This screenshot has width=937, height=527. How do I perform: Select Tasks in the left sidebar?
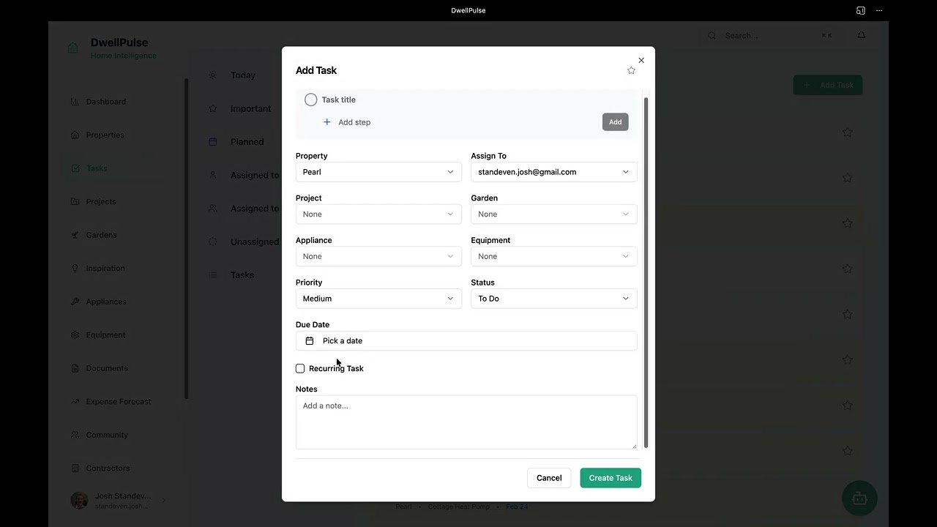pyautogui.click(x=97, y=168)
